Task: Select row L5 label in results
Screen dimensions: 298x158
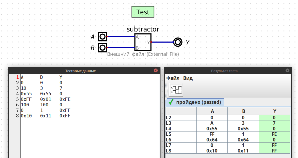Action: tap(181, 134)
